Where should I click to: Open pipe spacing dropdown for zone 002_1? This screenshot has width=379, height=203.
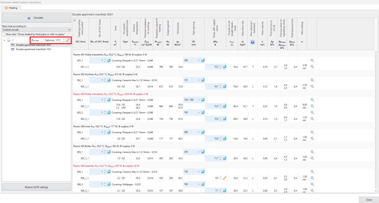point(198,79)
